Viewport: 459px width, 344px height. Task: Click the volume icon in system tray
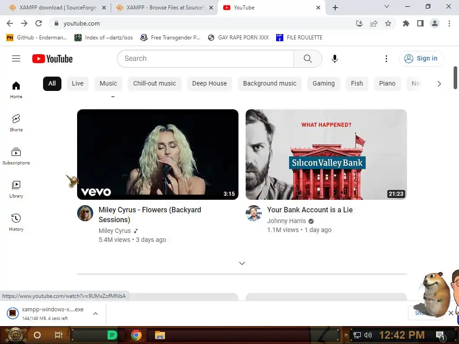(x=368, y=335)
